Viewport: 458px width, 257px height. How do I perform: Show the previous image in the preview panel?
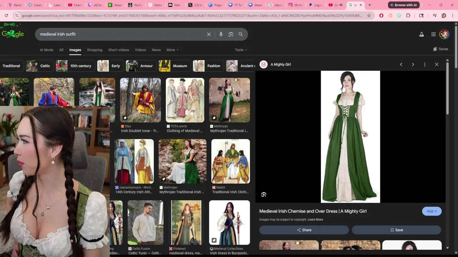(x=401, y=65)
